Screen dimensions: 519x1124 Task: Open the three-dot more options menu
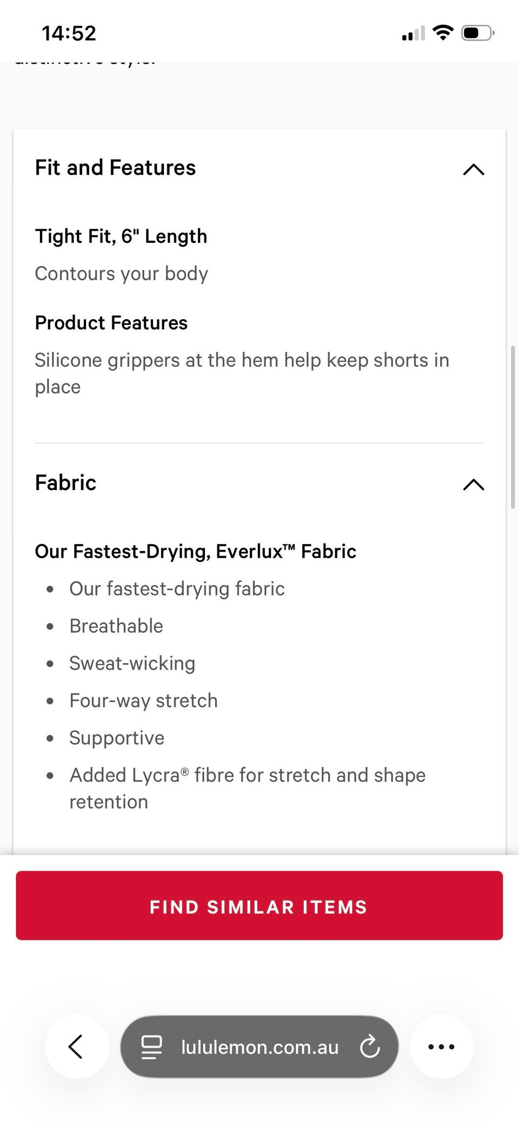click(441, 1046)
